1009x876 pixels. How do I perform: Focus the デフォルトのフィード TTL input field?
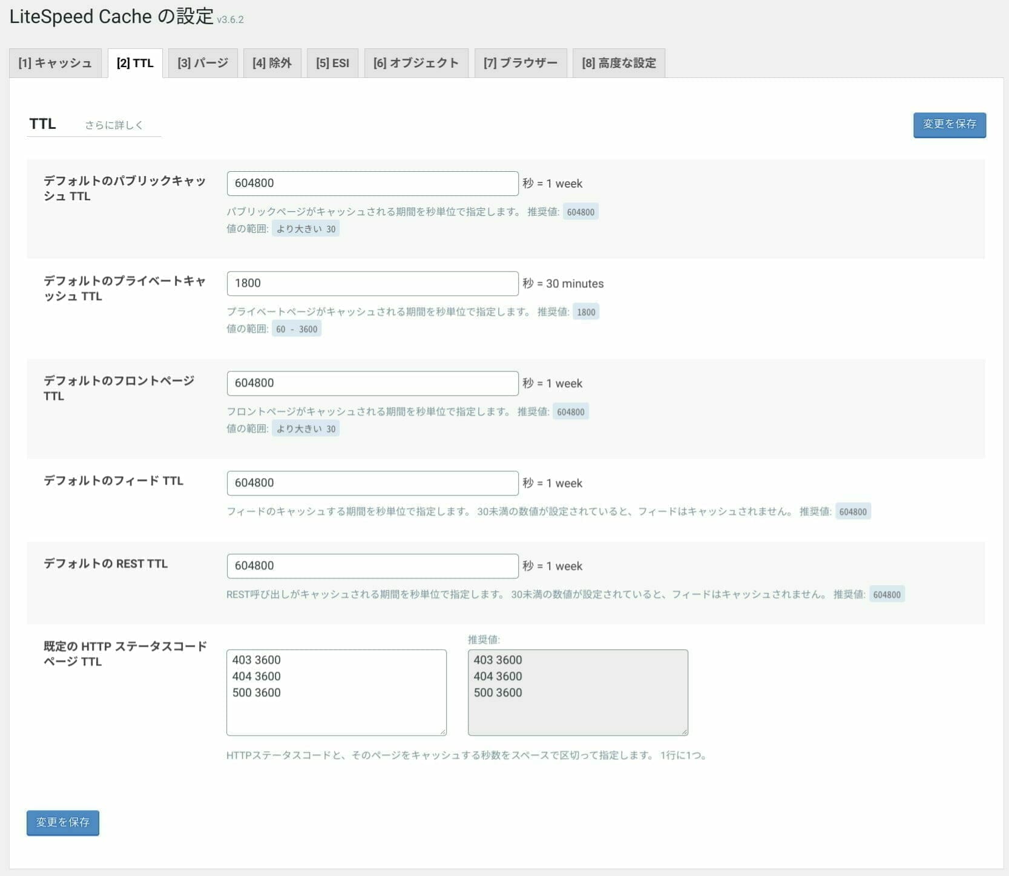(372, 483)
